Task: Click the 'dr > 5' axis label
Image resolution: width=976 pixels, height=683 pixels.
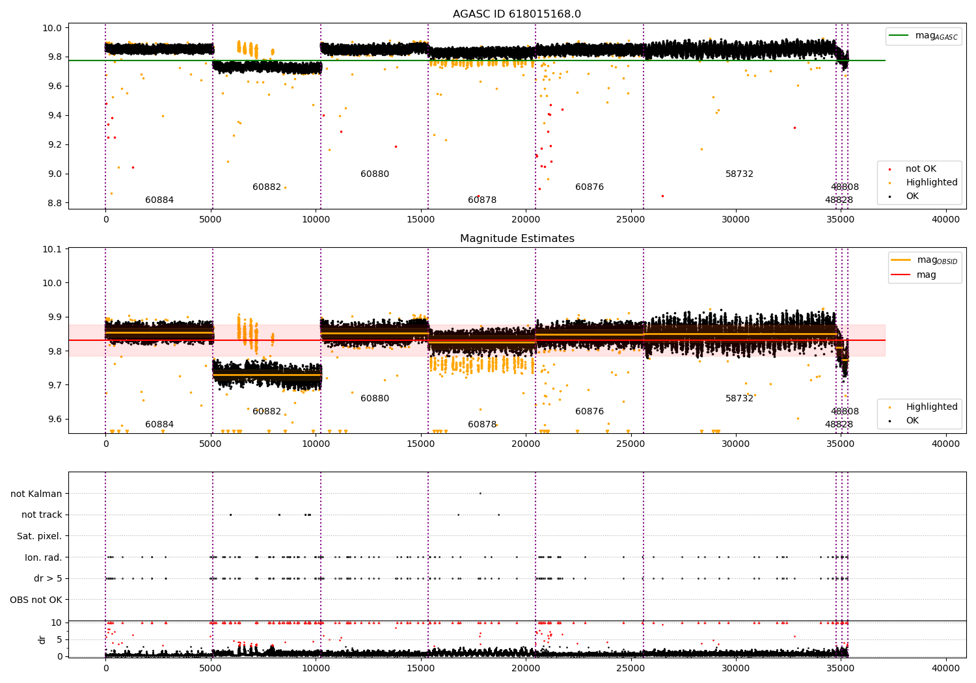Action: [48, 578]
